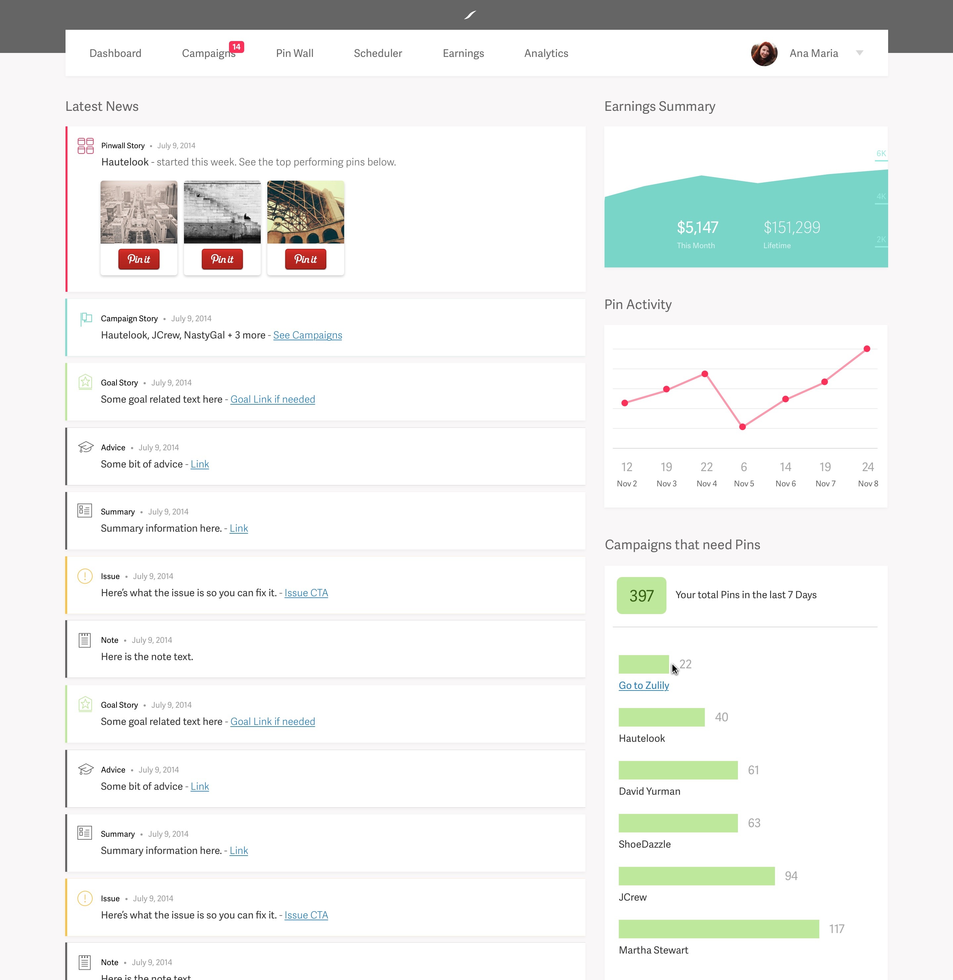Click the first Issue exclamation warning icon
Viewport: 953px width, 980px height.
pos(85,576)
